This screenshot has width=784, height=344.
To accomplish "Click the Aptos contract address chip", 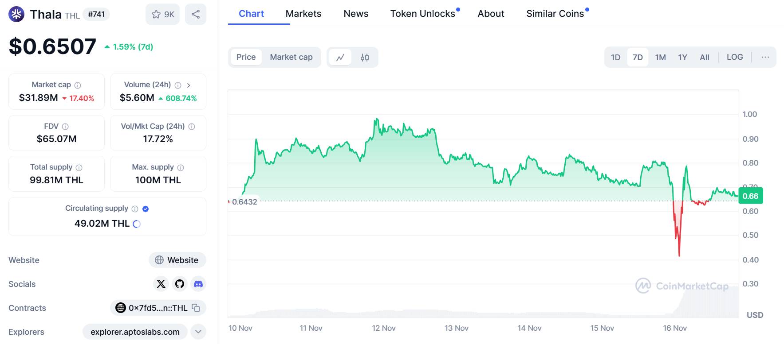I will [158, 308].
